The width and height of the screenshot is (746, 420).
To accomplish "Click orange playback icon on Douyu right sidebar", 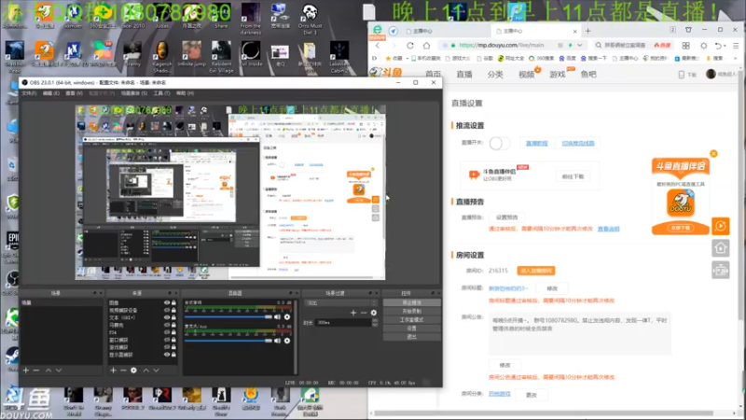I will point(721,226).
